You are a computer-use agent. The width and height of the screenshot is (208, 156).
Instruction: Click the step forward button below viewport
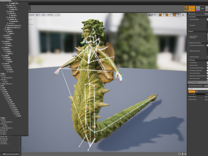(185, 154)
